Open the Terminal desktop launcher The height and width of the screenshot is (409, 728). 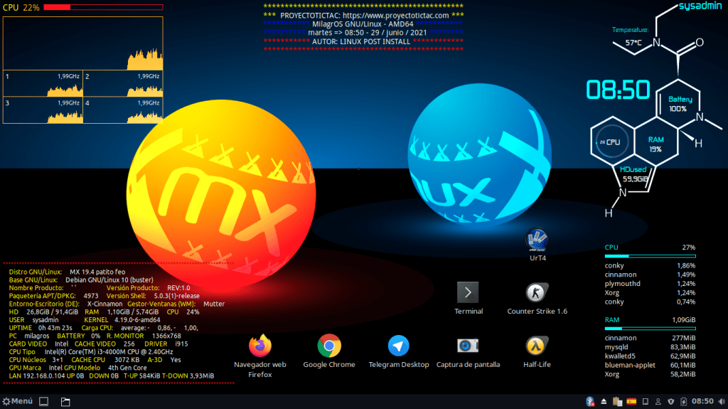pos(468,292)
